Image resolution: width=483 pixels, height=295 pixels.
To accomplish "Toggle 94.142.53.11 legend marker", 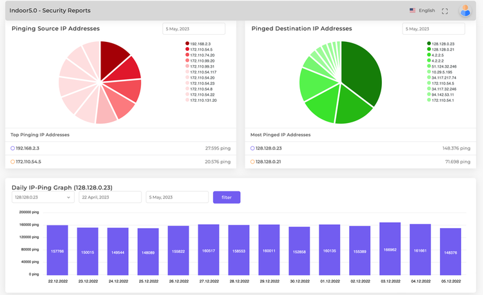I will (429, 94).
